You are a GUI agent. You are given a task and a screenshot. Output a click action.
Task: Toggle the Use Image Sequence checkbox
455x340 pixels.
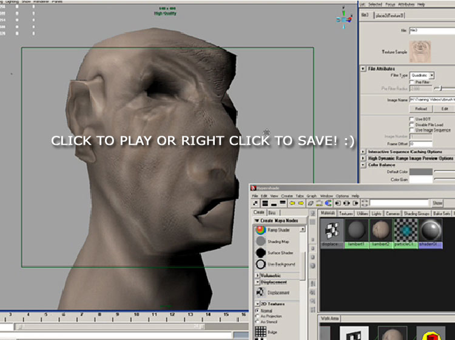[x=413, y=130]
